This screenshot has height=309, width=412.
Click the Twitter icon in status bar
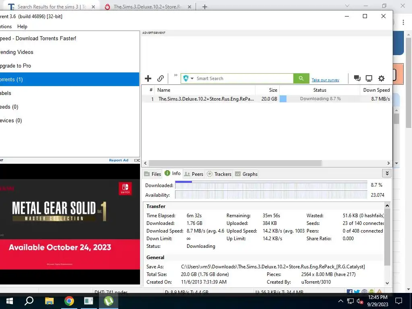(x=356, y=292)
